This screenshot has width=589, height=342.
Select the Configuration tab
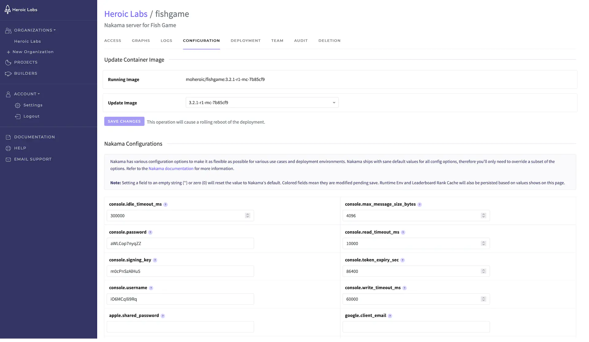[x=201, y=41]
